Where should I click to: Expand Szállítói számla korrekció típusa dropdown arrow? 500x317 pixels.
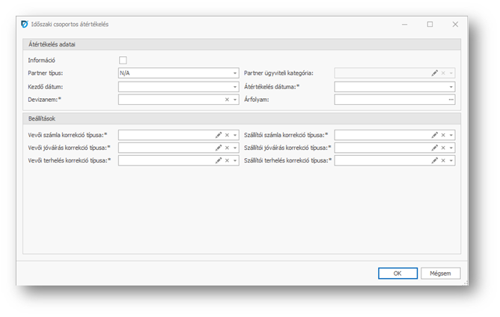451,135
